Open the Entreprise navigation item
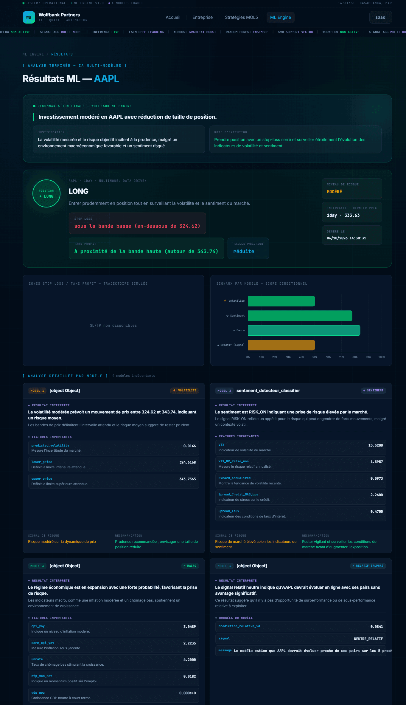 (203, 17)
